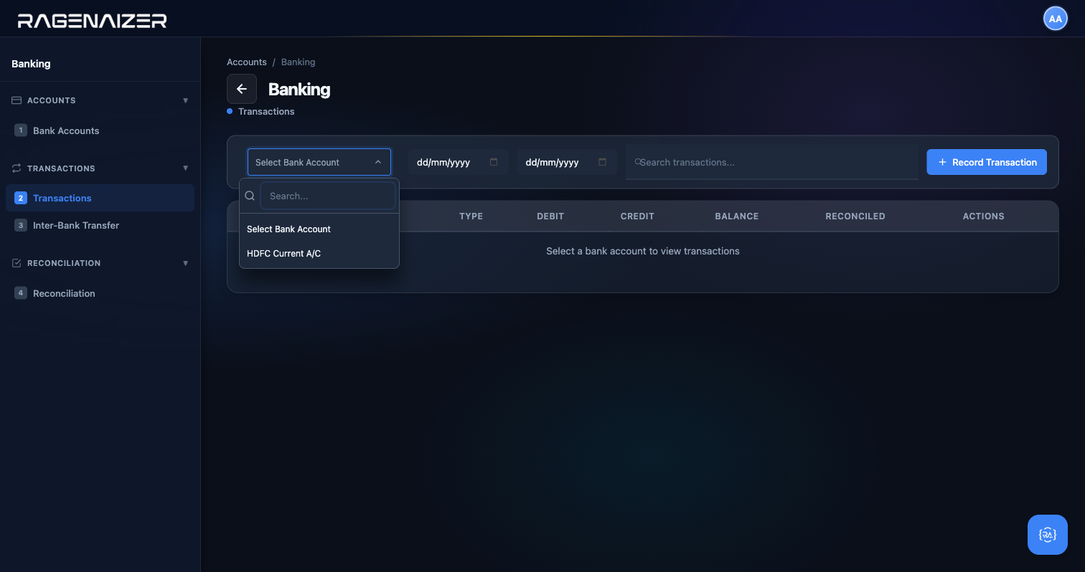Screen dimensions: 1085x572
Task: Go to Accounts breadcrumb link
Action: point(247,62)
